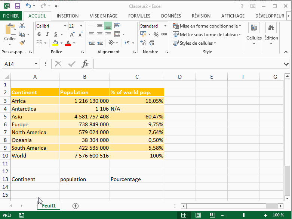Cut selection with the scissors icon
Image resolution: width=292 pixels, height=219 pixels.
pyautogui.click(x=22, y=26)
